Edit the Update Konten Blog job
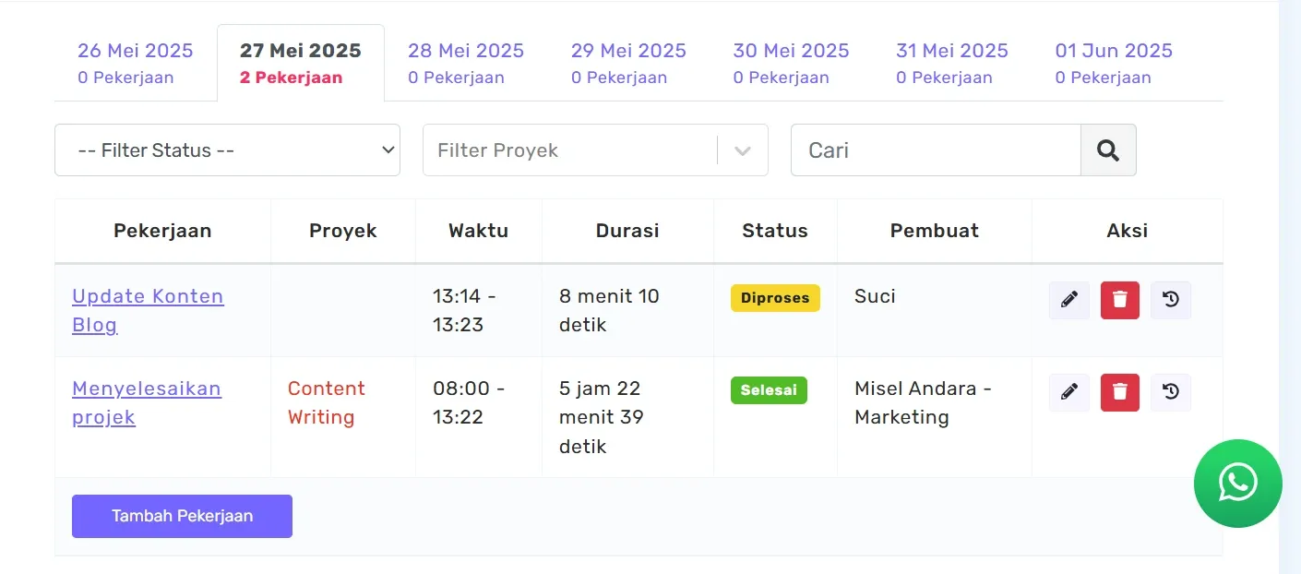The image size is (1301, 574). coord(1069,301)
